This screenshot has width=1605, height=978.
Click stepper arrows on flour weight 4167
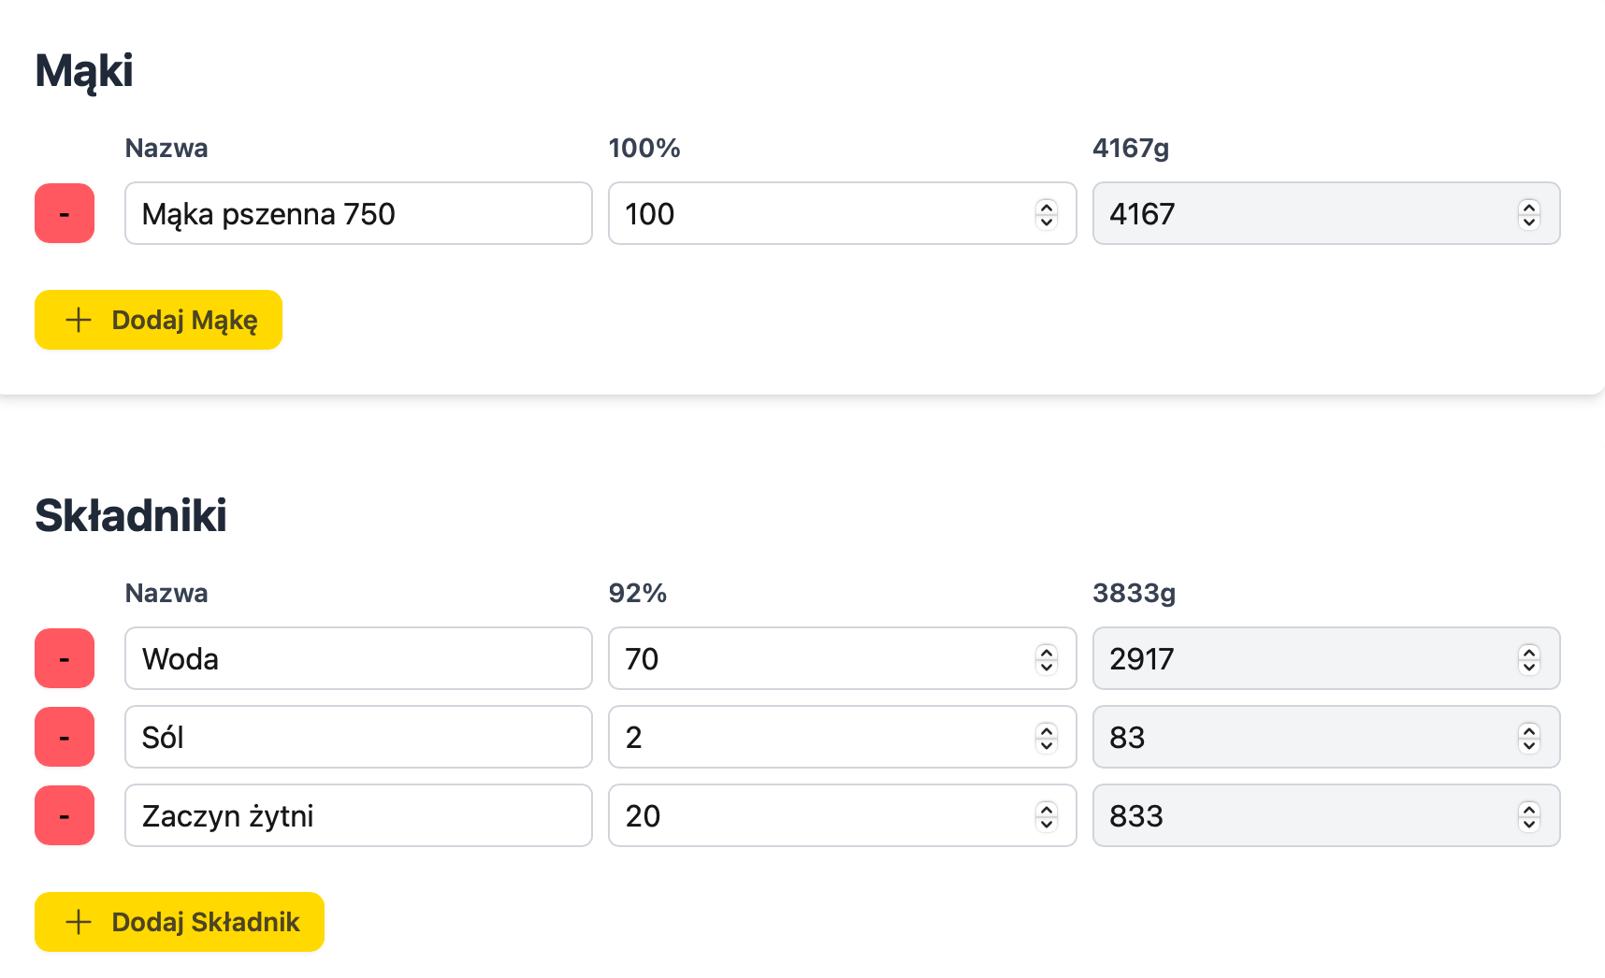pyautogui.click(x=1529, y=214)
